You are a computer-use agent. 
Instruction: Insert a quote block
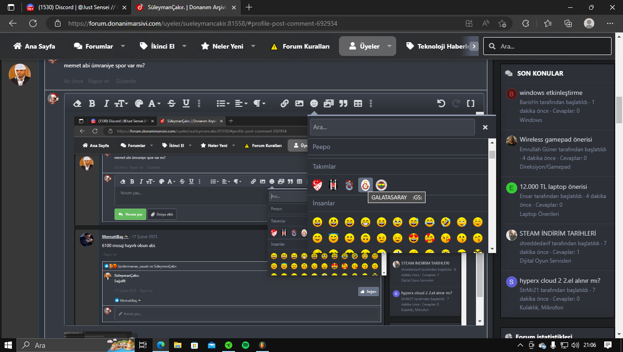[343, 104]
